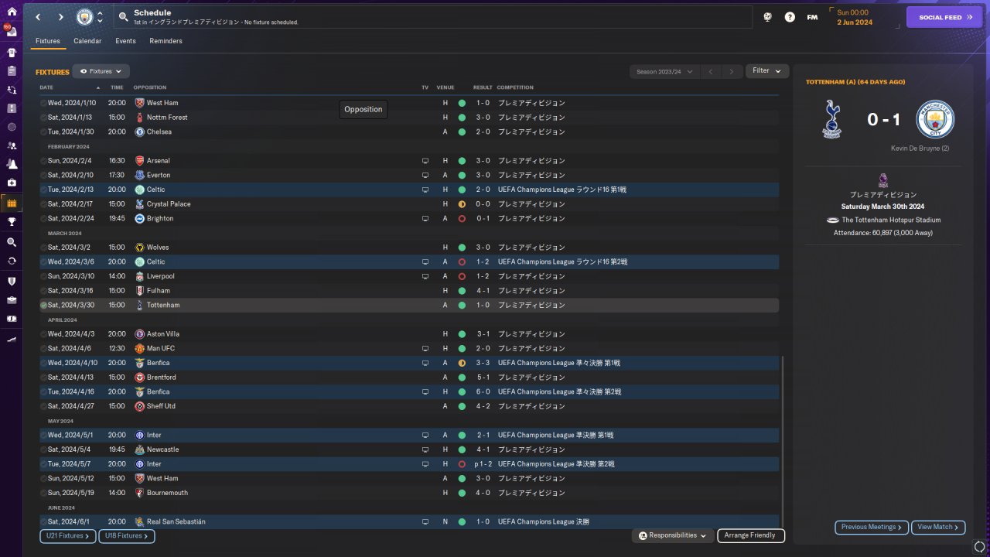Select the Inter fixture on 2024/5/7
990x557 pixels.
(x=408, y=464)
